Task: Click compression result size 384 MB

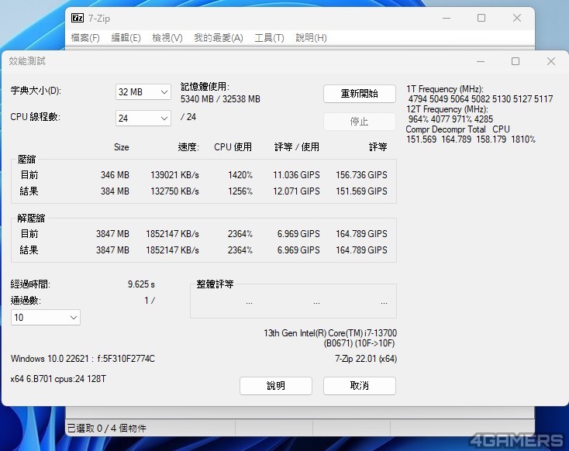Action: [115, 191]
